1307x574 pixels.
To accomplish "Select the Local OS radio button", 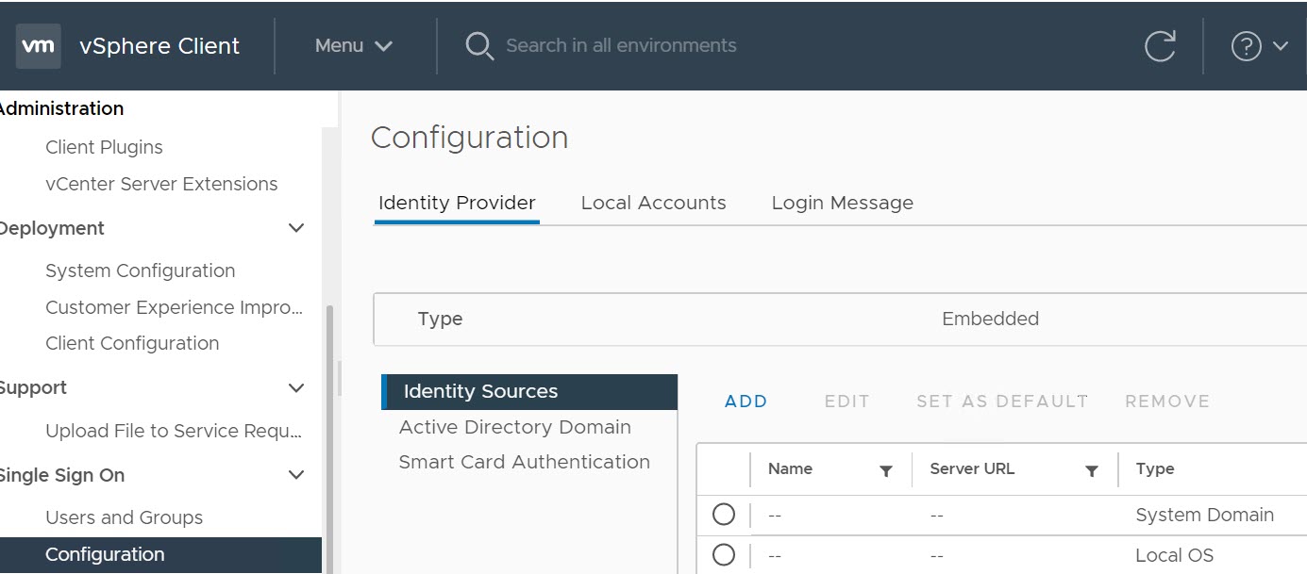I will click(724, 555).
